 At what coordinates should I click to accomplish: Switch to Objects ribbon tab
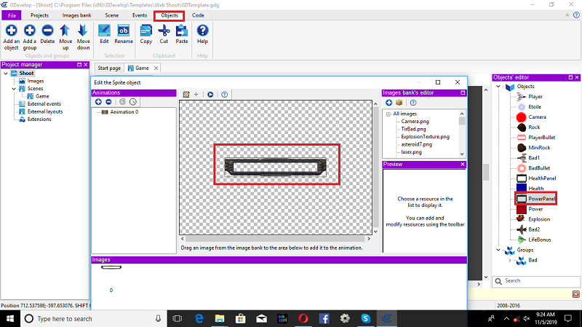click(170, 15)
